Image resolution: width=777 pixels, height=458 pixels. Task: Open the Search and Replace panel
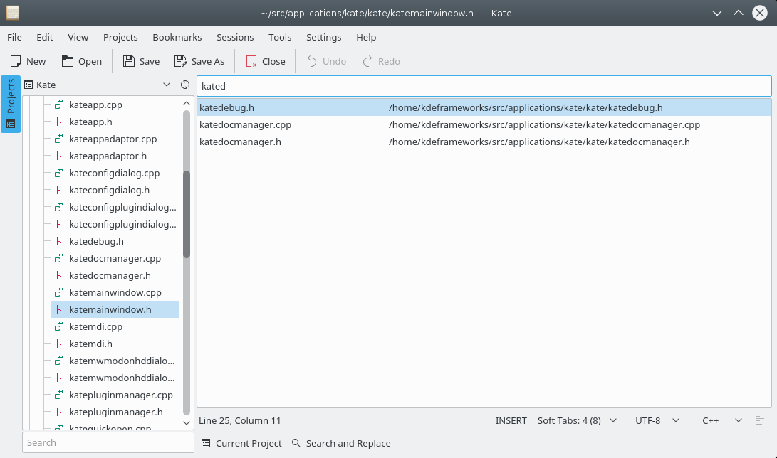[x=341, y=443]
